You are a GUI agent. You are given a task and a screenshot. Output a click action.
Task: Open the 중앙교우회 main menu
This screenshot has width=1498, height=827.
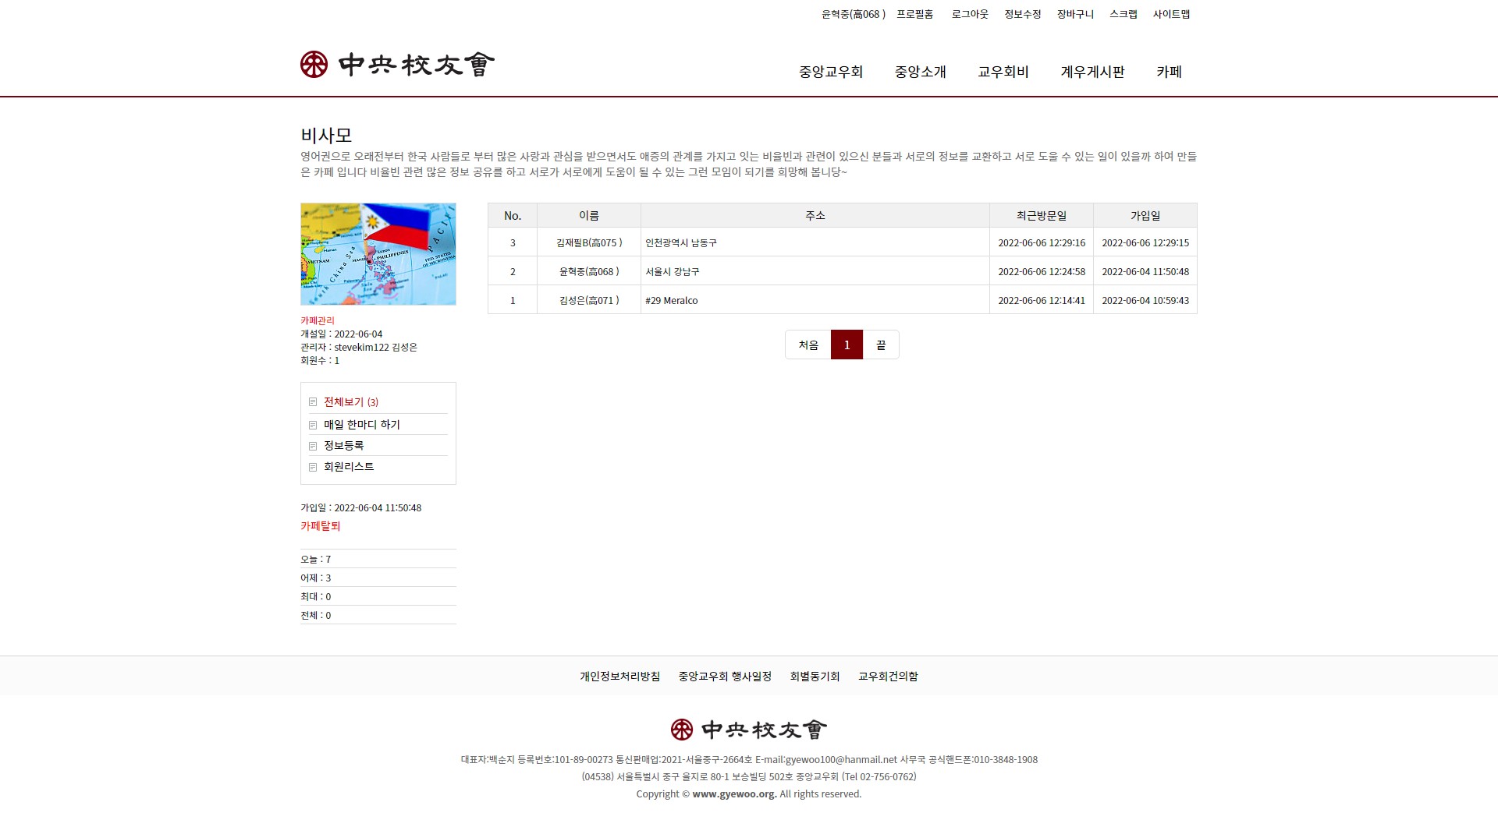(830, 72)
